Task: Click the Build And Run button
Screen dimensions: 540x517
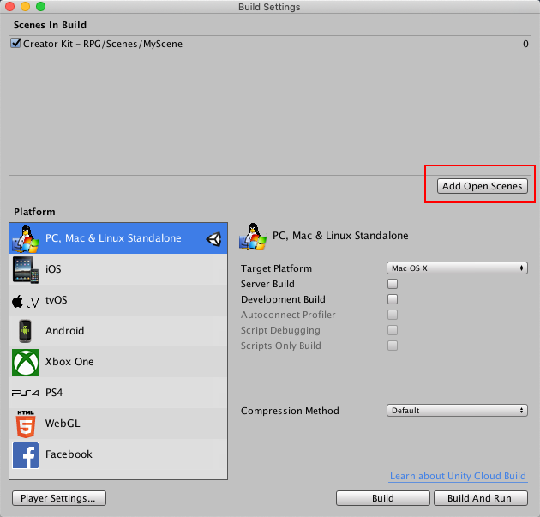Action: click(481, 498)
